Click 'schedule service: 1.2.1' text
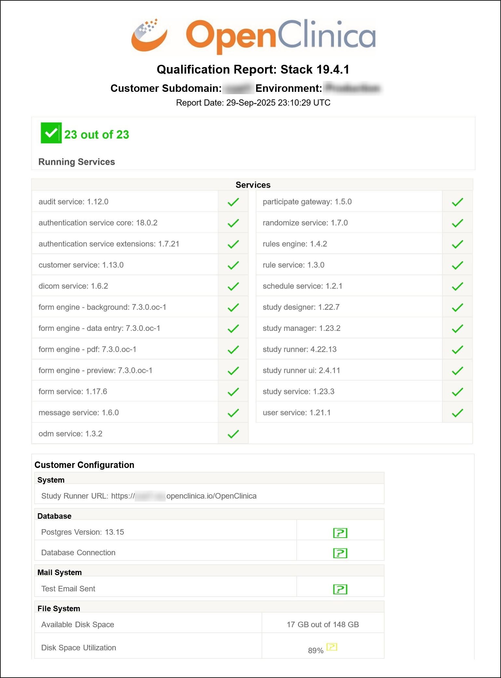 click(303, 286)
